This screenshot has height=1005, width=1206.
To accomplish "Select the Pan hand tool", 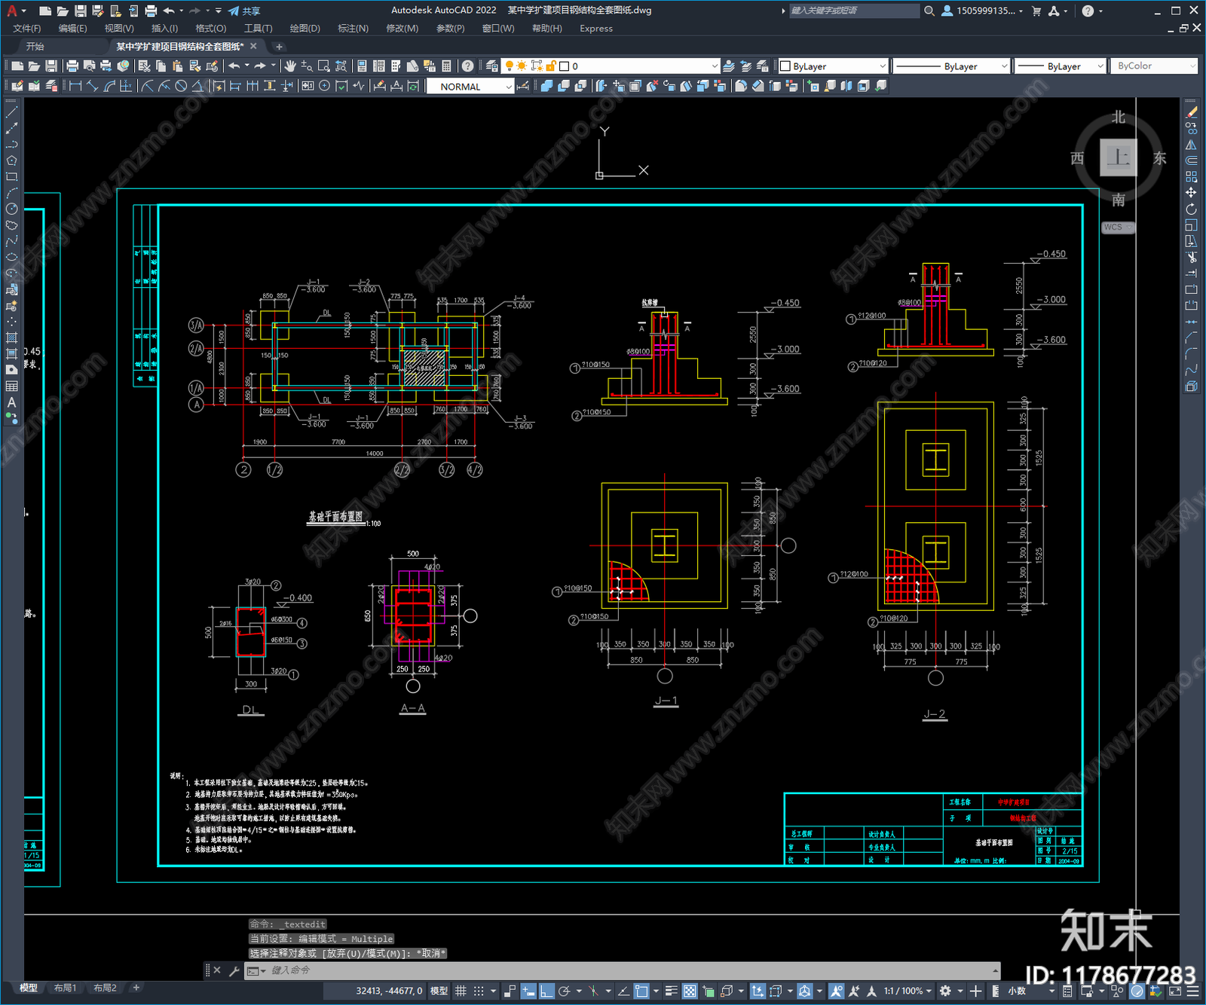I will (290, 66).
